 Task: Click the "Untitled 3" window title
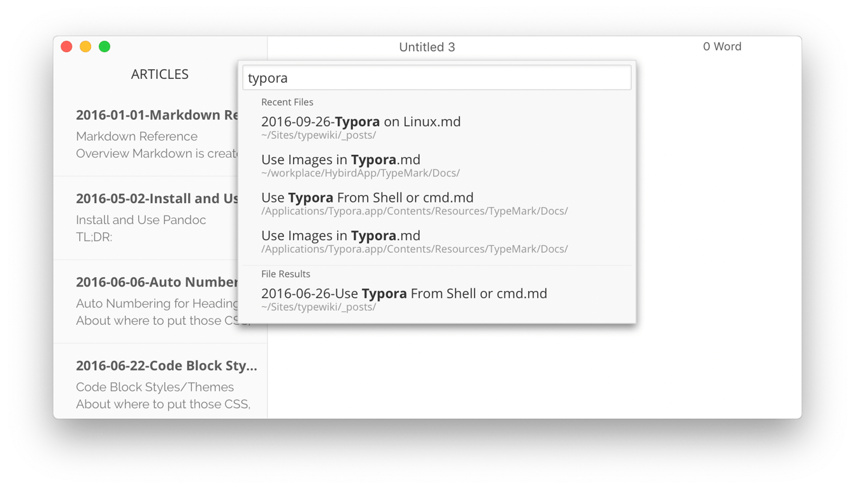427,47
